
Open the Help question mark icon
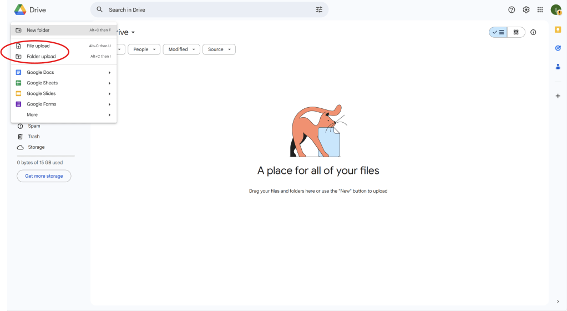coord(512,9)
